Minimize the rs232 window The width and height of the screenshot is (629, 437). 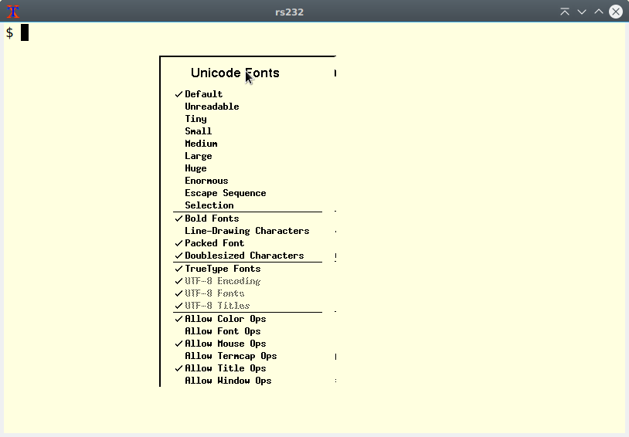tap(582, 12)
